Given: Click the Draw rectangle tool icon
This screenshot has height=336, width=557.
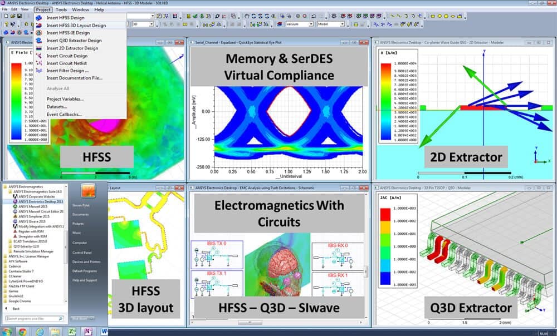Looking at the screenshot, I should [x=433, y=16].
